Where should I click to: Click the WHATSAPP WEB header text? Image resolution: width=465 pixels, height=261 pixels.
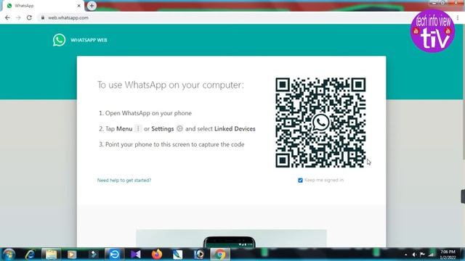click(89, 41)
